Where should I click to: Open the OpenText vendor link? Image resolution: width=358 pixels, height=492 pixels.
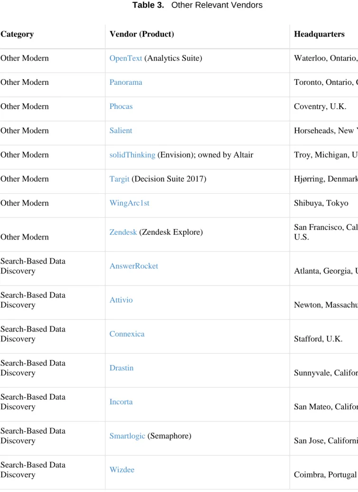pos(126,58)
